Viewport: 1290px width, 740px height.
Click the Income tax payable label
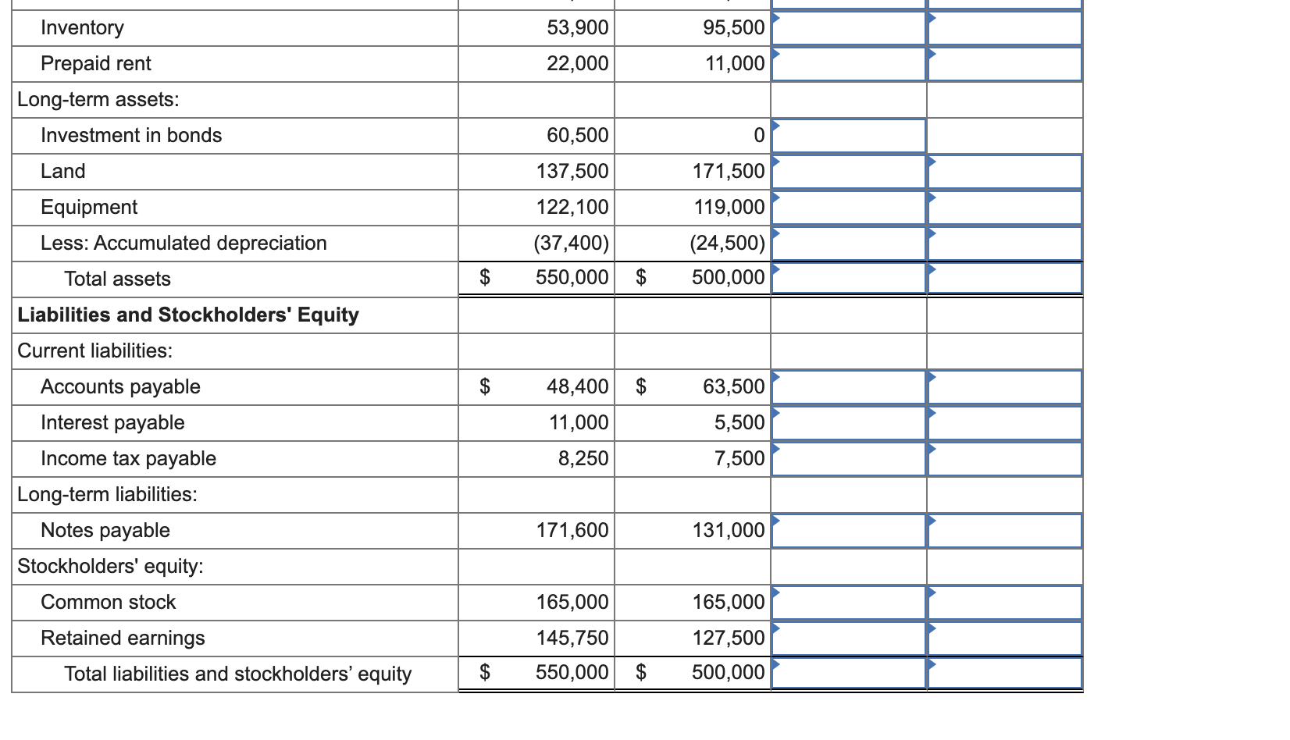click(x=128, y=459)
